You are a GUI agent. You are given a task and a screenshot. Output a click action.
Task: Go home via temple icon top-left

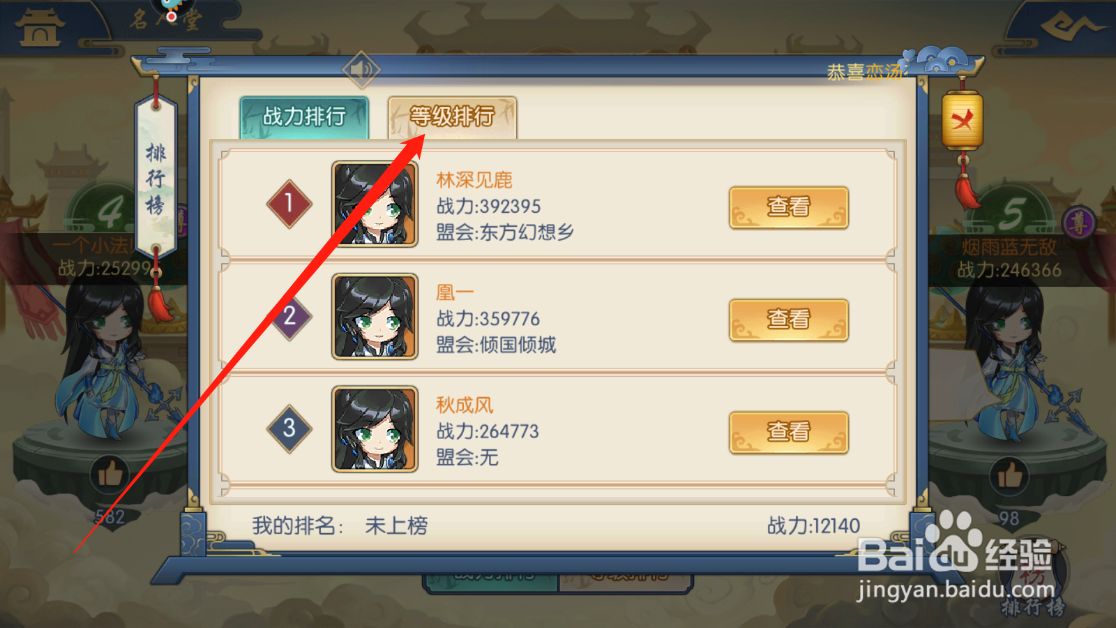[x=40, y=27]
